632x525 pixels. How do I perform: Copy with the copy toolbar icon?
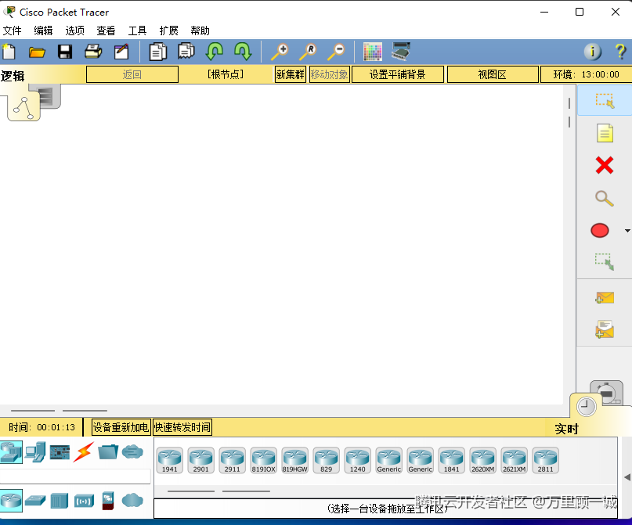click(158, 52)
